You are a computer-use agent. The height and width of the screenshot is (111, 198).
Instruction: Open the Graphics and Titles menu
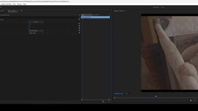tap(6, 4)
